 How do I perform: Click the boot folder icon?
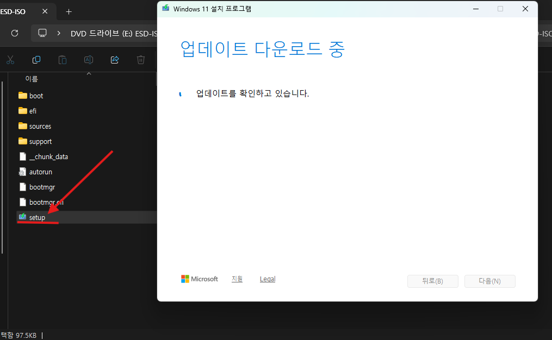(x=22, y=95)
